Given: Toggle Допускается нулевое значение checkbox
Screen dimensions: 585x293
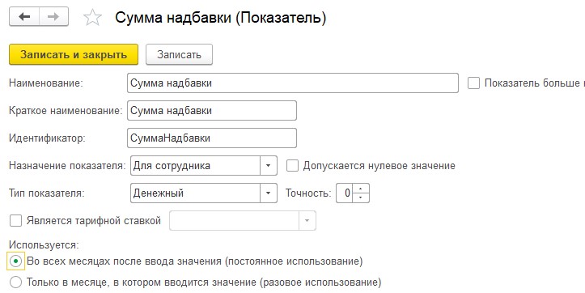Looking at the screenshot, I should [292, 166].
